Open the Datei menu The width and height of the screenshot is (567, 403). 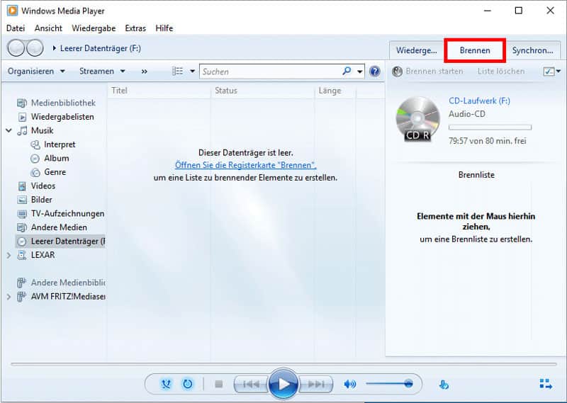click(x=16, y=28)
